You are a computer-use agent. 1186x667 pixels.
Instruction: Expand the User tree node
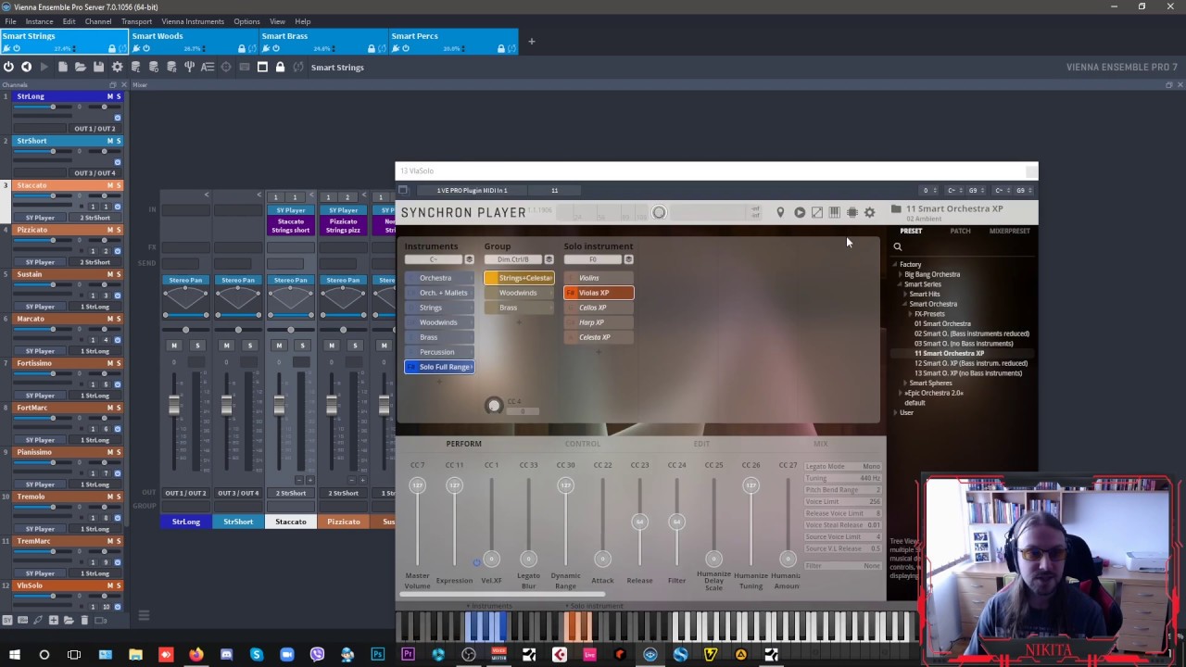click(x=895, y=412)
